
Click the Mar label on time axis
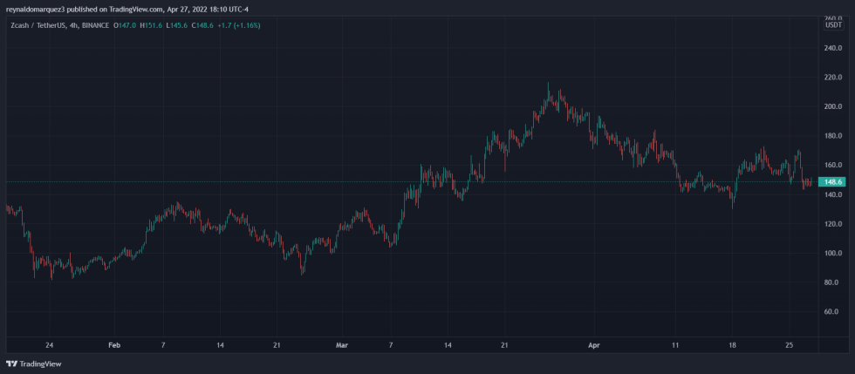click(x=342, y=344)
